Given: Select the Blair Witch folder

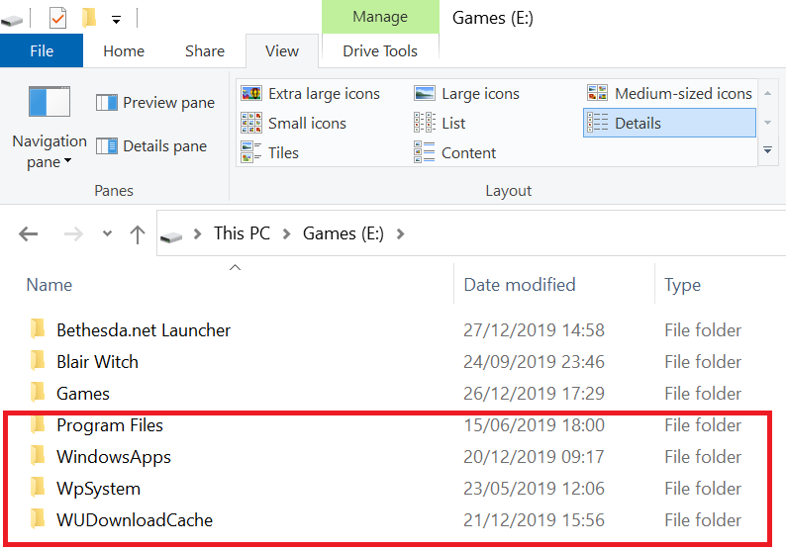Looking at the screenshot, I should pos(97,362).
